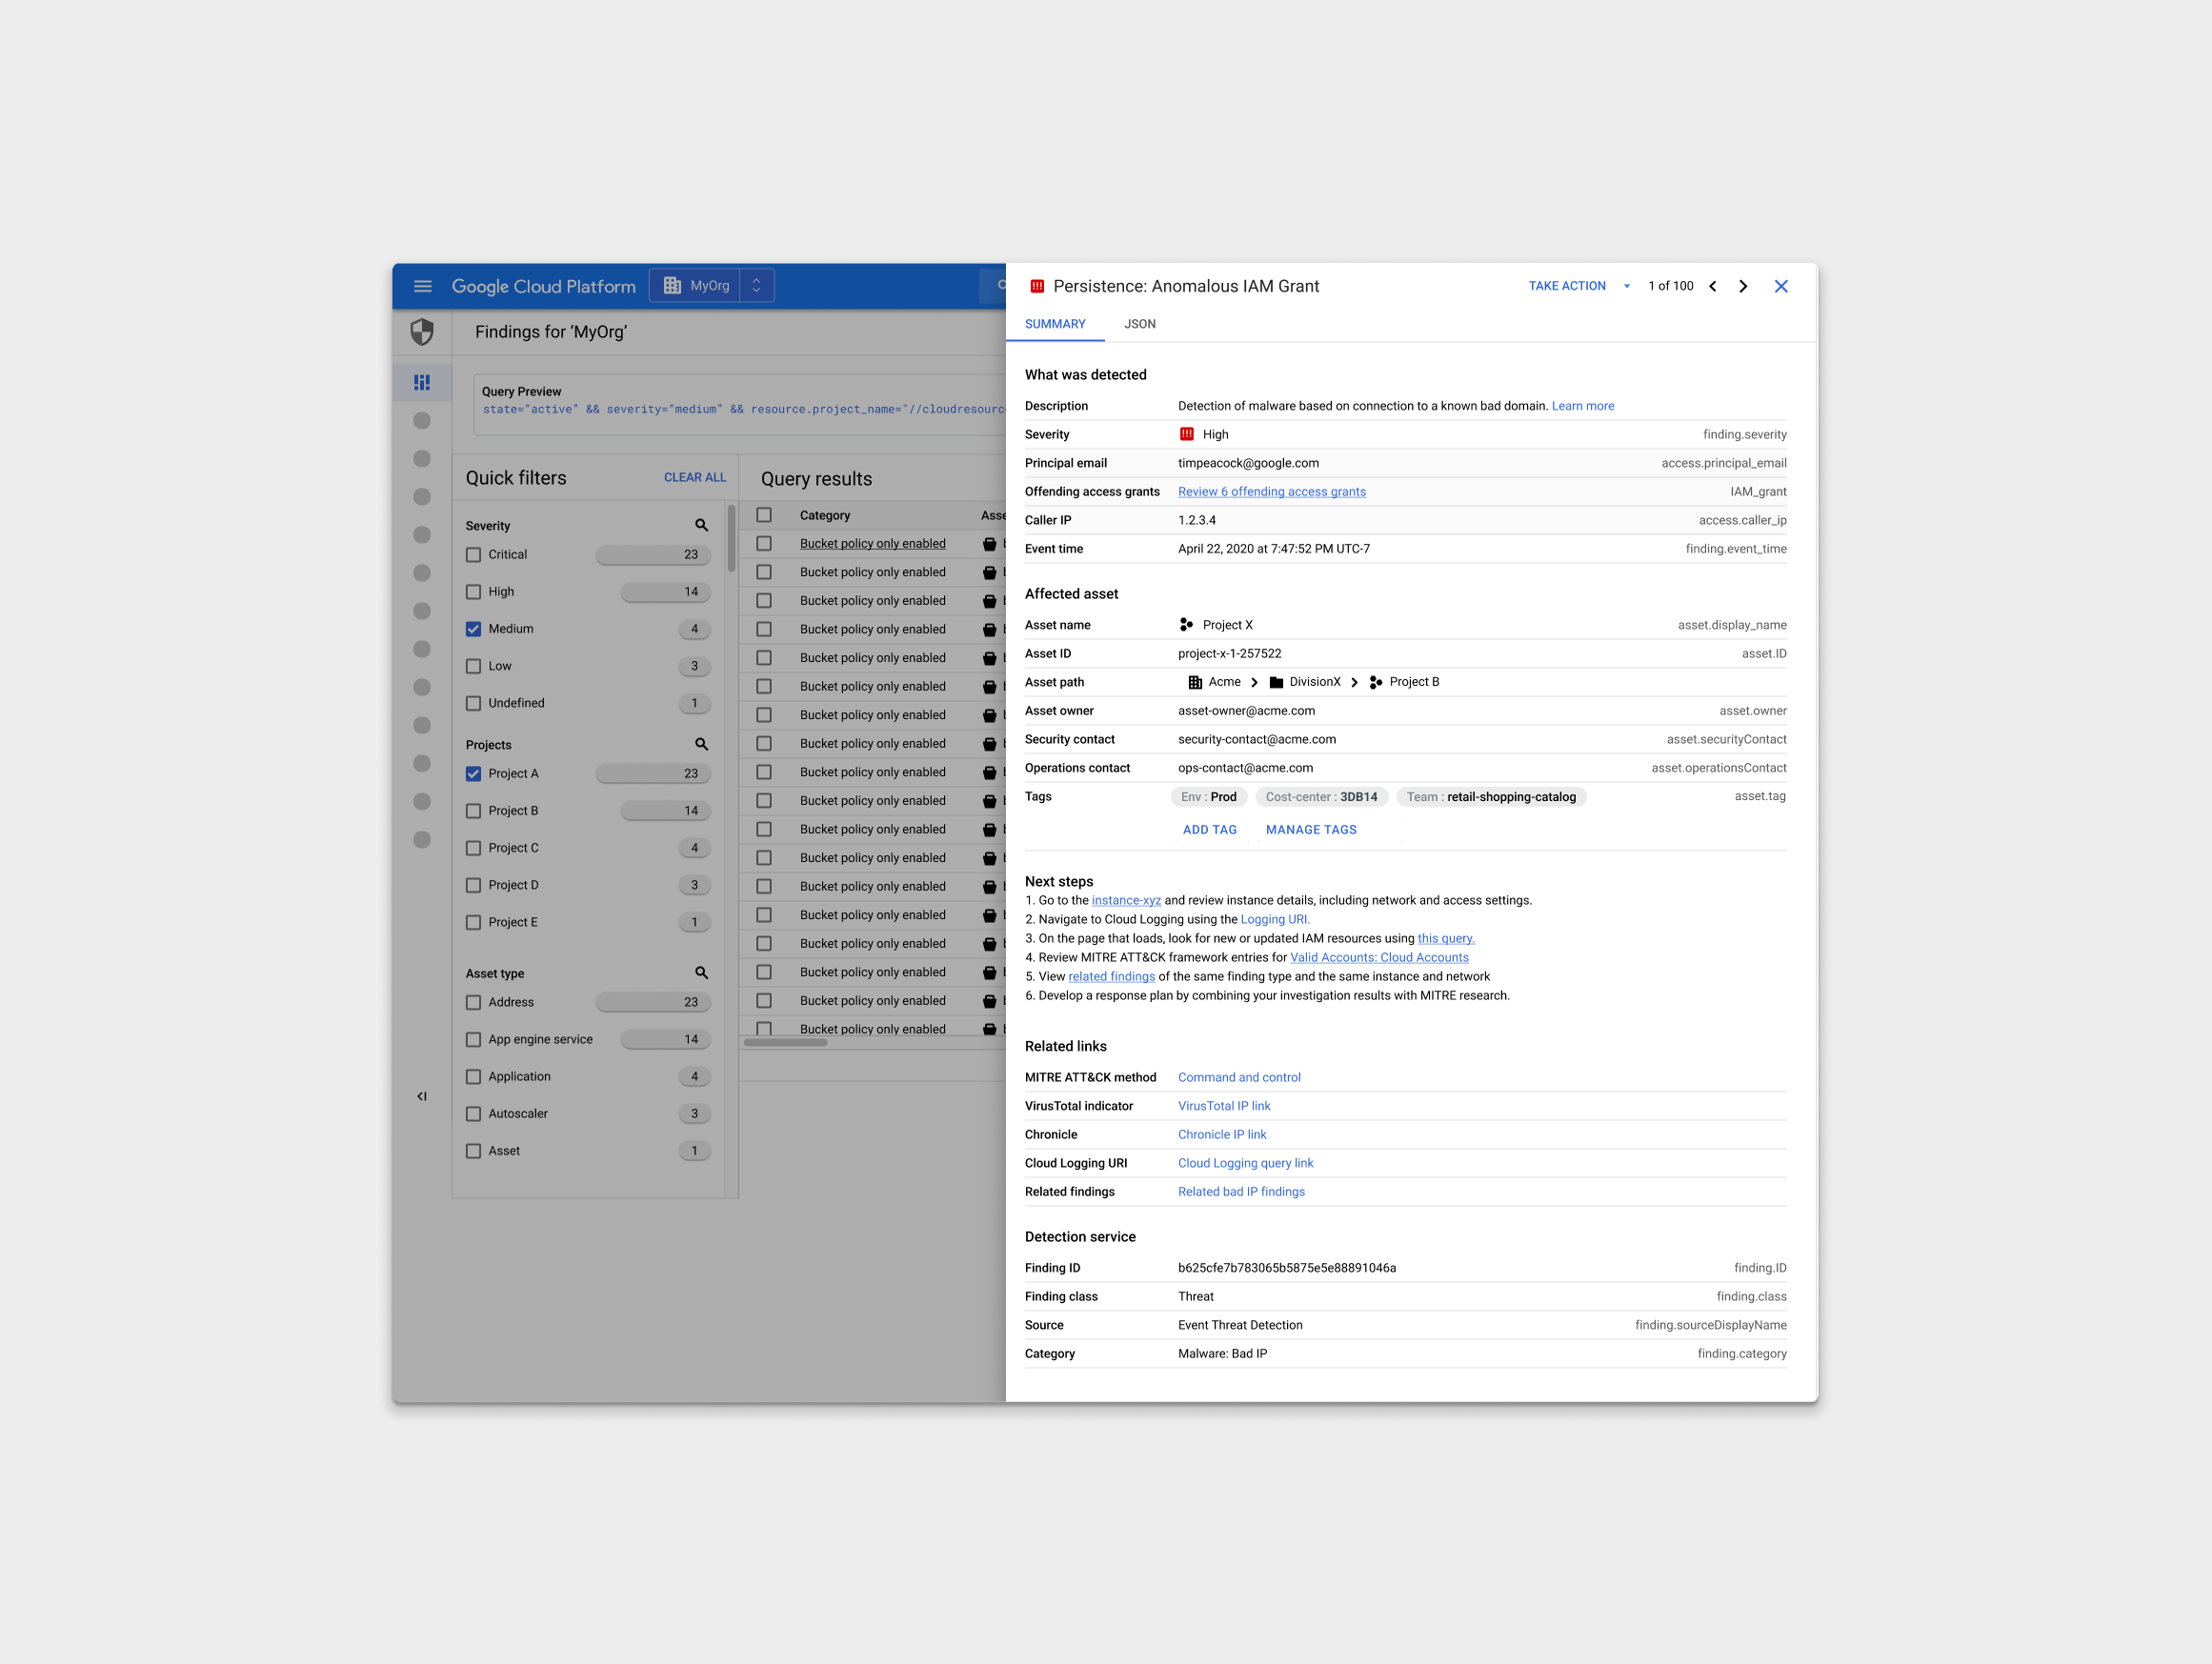Open MyOrg organization switcher arrows
Screen dimensions: 2212x1664
coord(756,286)
